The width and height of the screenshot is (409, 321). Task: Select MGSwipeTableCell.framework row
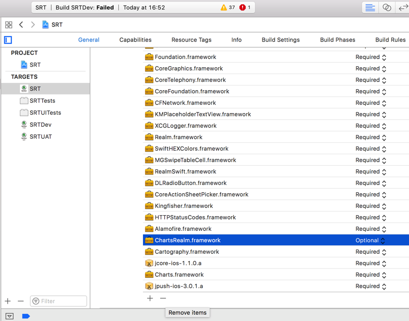pyautogui.click(x=276, y=160)
